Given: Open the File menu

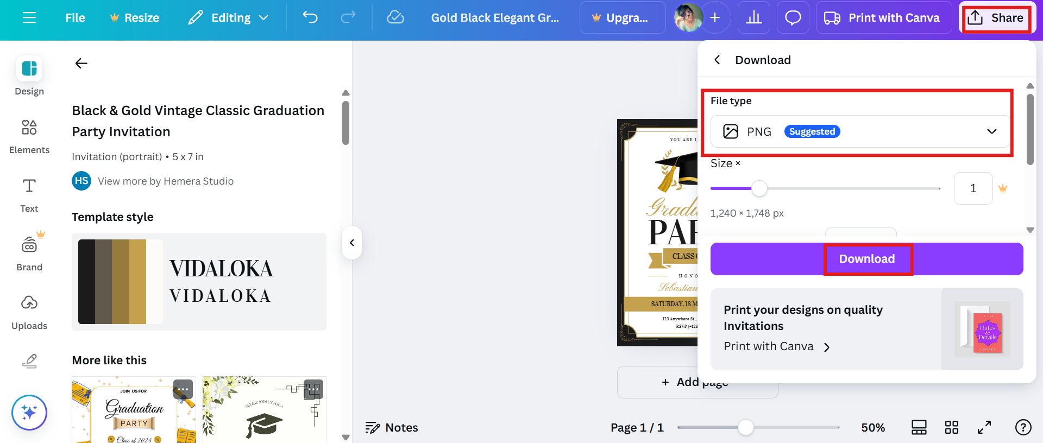Looking at the screenshot, I should 75,18.
